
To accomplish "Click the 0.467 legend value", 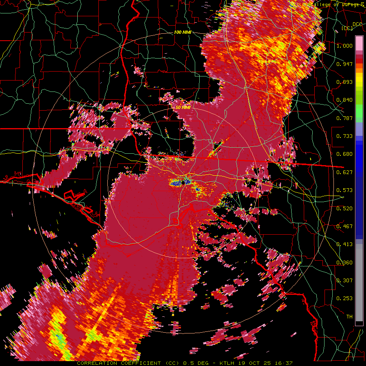I will (x=344, y=227).
